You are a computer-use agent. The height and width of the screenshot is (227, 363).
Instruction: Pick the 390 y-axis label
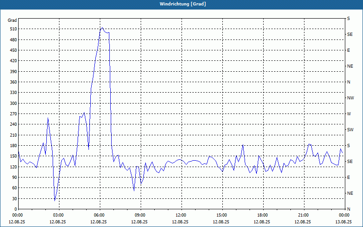[x=14, y=72]
